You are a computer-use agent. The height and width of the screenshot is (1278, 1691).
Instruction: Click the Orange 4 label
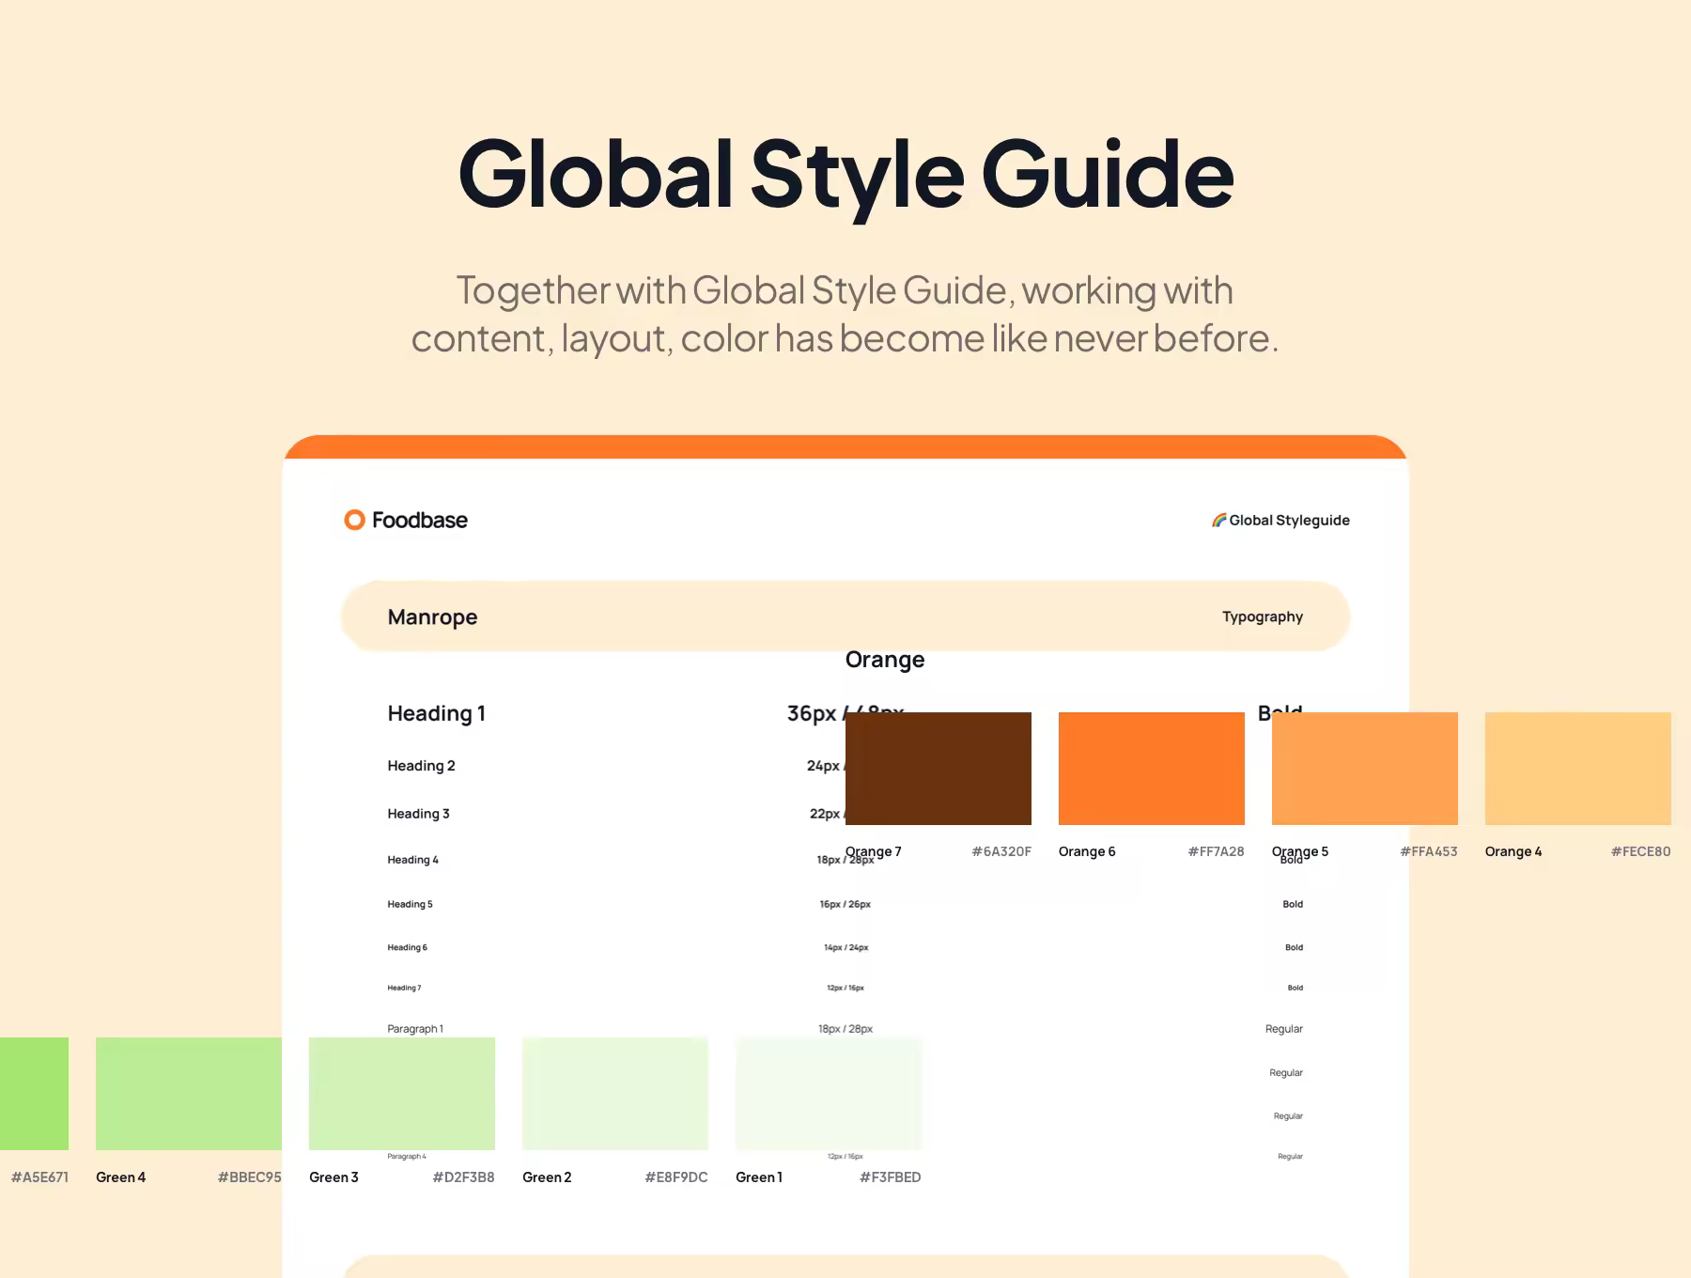pos(1513,851)
